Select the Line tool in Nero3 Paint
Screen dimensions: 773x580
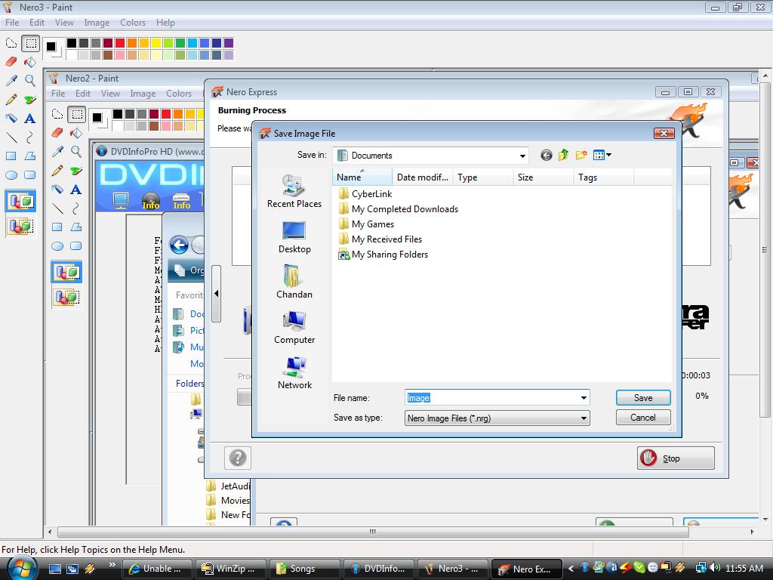click(x=11, y=137)
